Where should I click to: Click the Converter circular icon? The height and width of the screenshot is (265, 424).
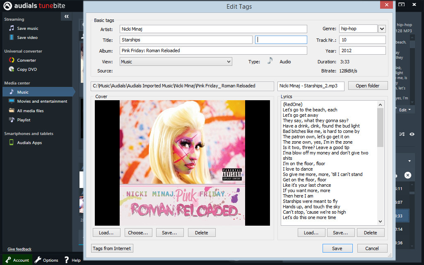pyautogui.click(x=11, y=60)
